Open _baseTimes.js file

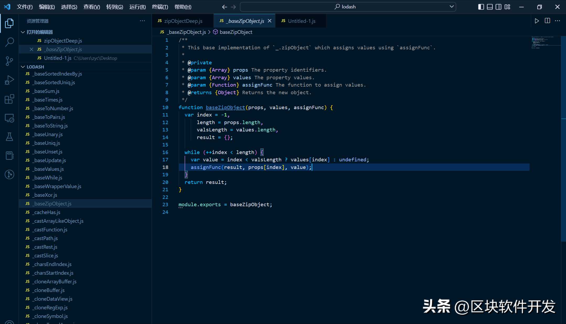tap(85, 100)
